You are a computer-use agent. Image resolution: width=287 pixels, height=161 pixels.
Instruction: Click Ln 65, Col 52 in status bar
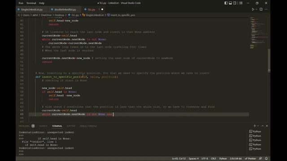point(178,159)
